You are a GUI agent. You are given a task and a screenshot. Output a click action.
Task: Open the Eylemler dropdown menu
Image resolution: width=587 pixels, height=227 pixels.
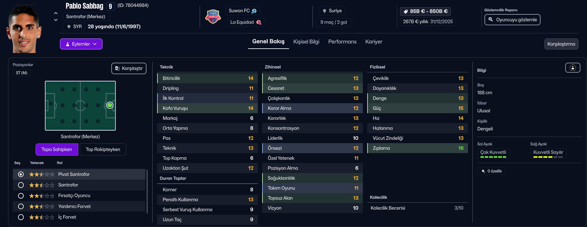coord(81,44)
